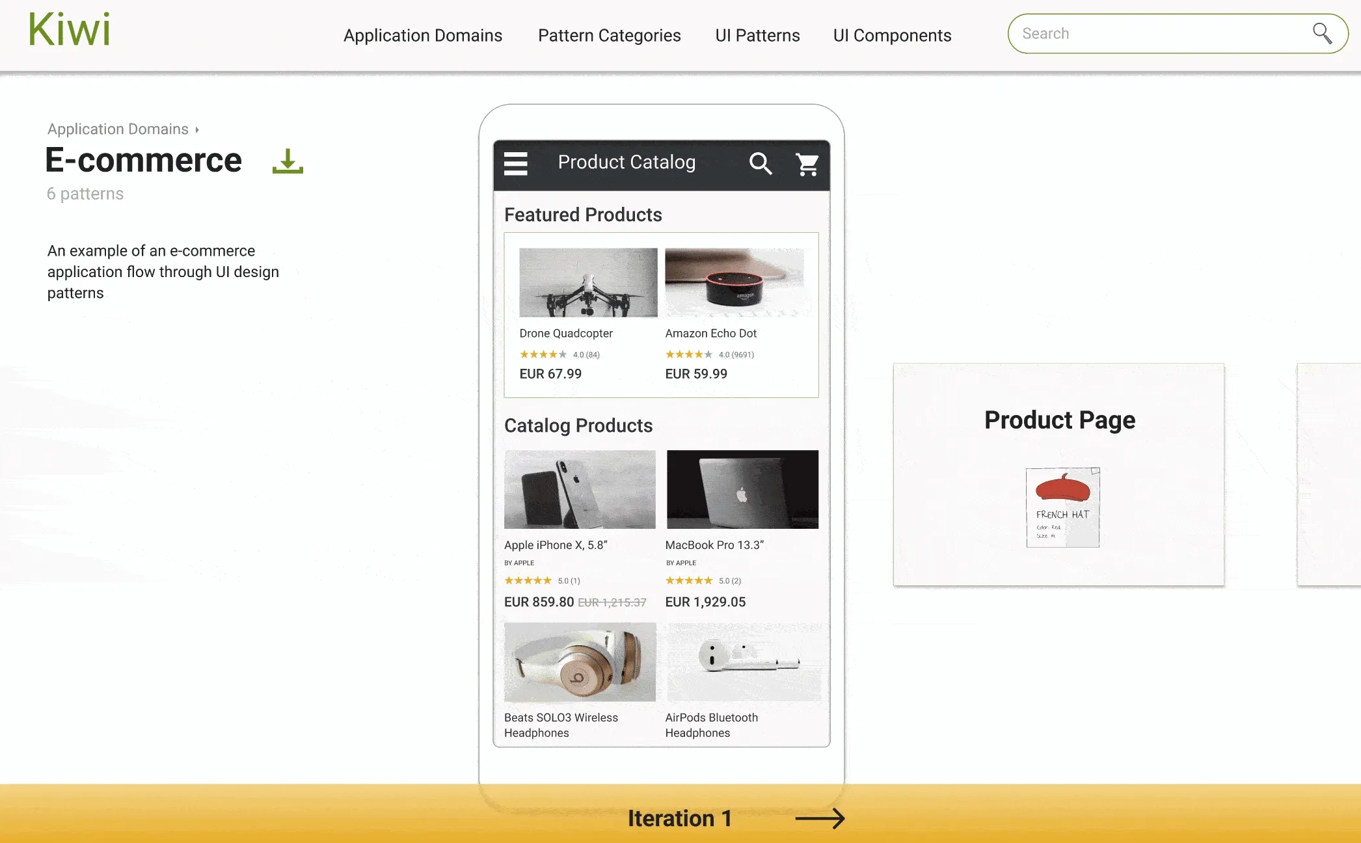Click the arrow beside Iteration 1
Viewport: 1361px width, 843px height.
point(821,819)
